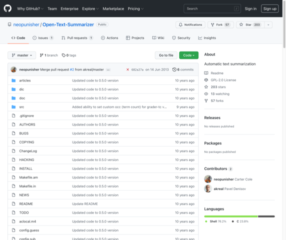
Task: Click the commit hash 682a27a
Action: point(137,69)
